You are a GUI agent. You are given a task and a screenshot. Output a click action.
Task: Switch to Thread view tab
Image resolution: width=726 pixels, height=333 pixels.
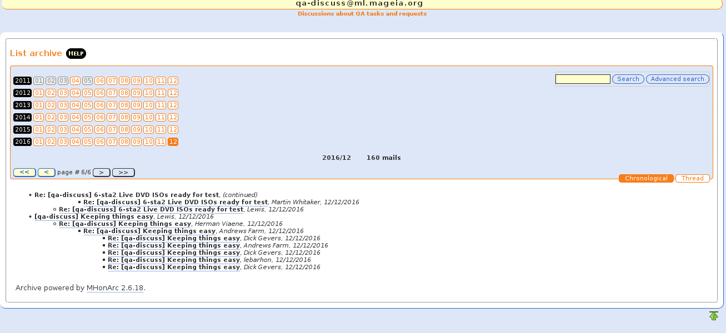692,178
